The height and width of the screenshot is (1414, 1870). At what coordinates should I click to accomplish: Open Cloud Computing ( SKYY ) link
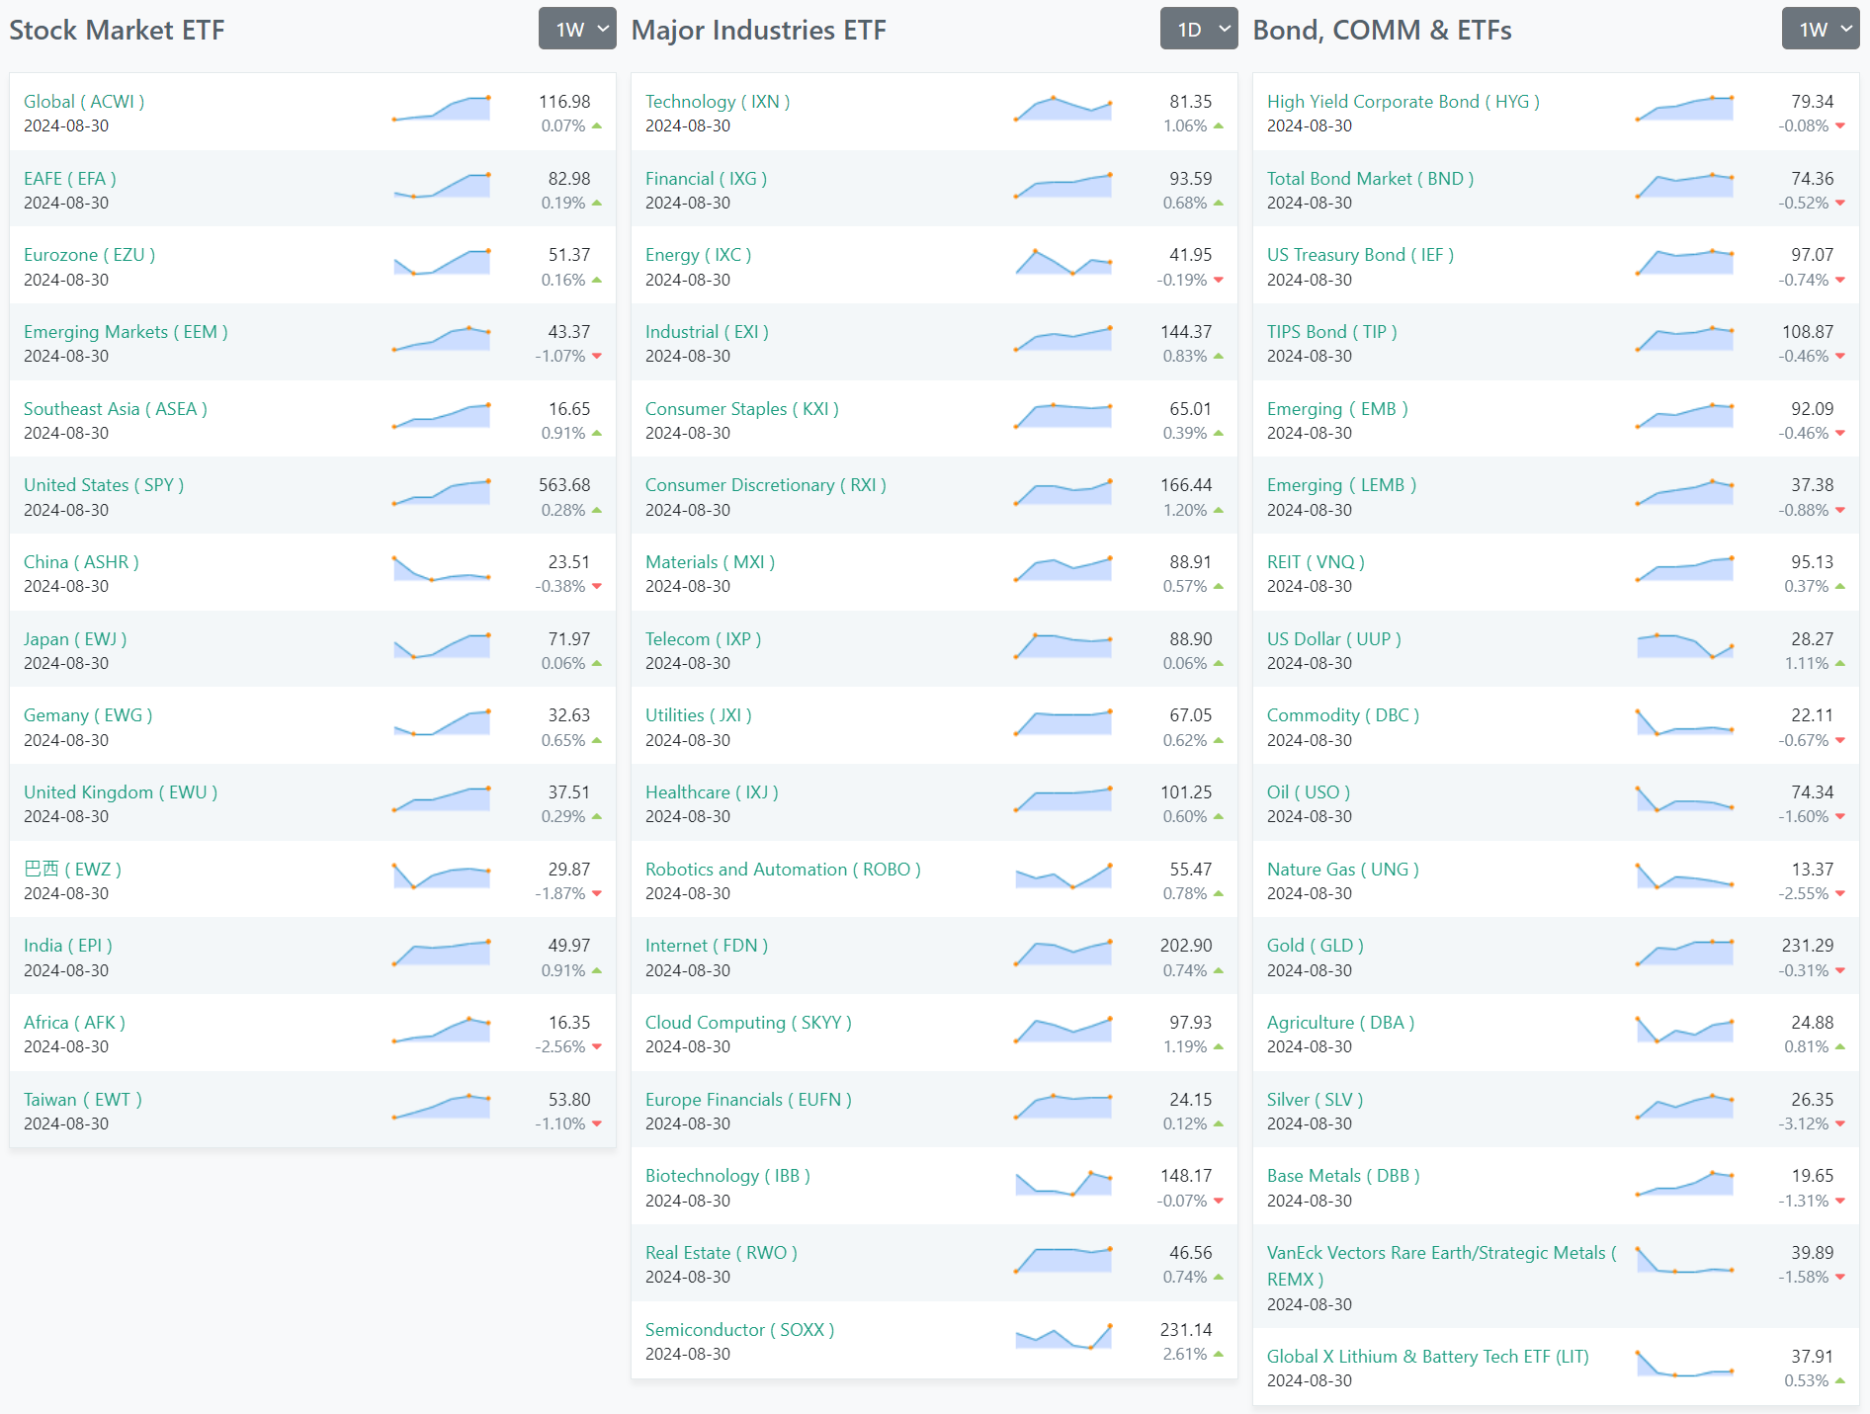pyautogui.click(x=748, y=1023)
